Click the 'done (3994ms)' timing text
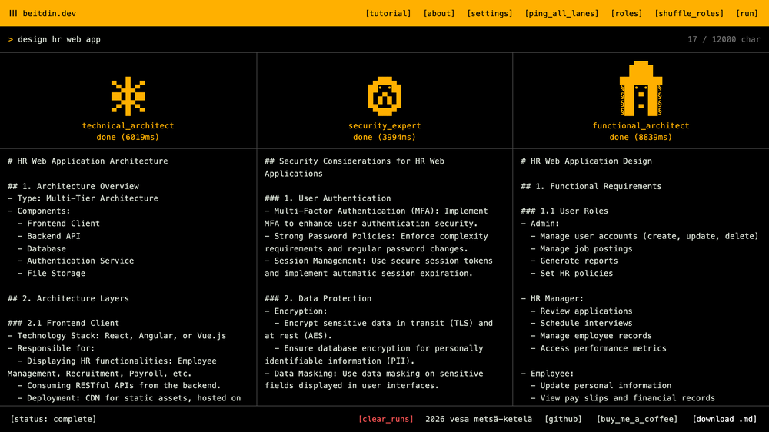 pos(384,137)
